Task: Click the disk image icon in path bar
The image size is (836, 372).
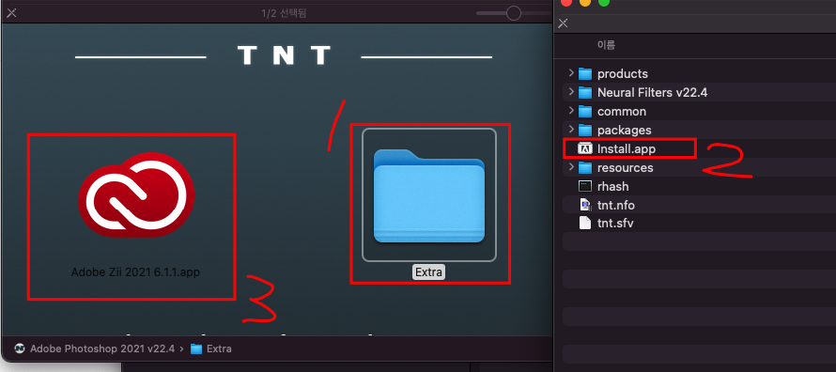Action: 20,349
